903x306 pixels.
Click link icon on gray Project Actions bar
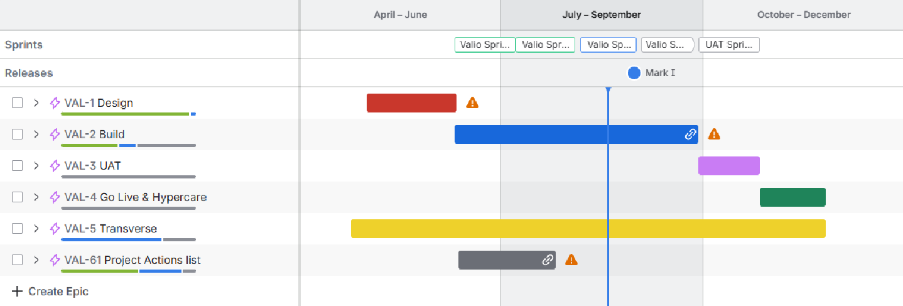548,260
